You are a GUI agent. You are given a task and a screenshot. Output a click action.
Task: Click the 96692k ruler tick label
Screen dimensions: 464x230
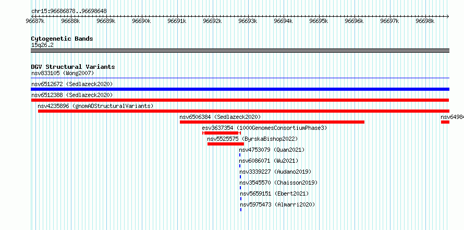coord(213,21)
